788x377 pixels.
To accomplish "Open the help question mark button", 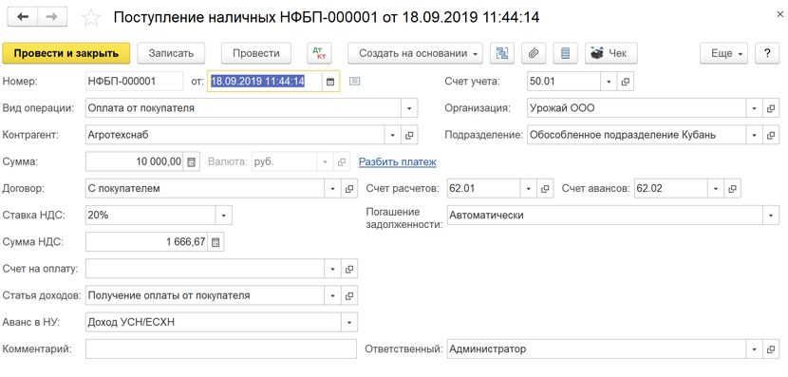I will pos(767,53).
